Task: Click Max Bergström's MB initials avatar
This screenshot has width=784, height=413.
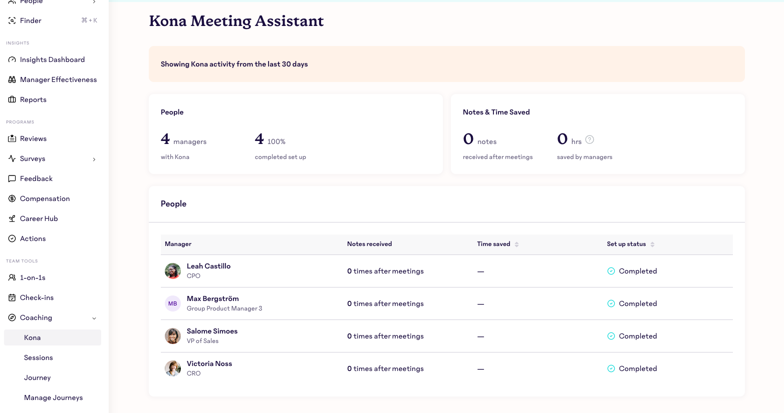Action: (x=173, y=303)
